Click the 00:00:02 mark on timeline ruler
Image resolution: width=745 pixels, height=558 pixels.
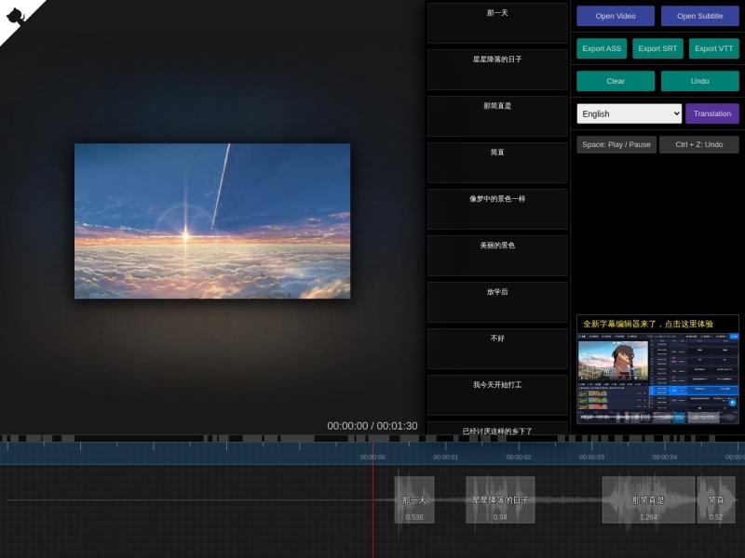(x=519, y=457)
